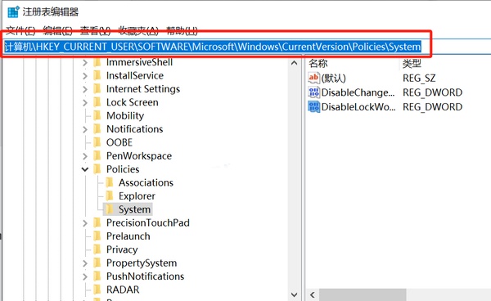The height and width of the screenshot is (301, 491).
Task: Expand the PushNotifications key
Action: click(x=85, y=276)
